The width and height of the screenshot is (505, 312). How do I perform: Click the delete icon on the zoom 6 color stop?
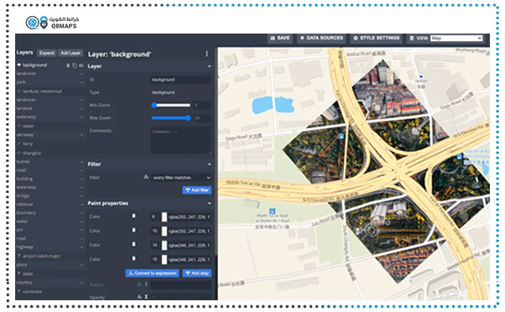[x=133, y=216]
